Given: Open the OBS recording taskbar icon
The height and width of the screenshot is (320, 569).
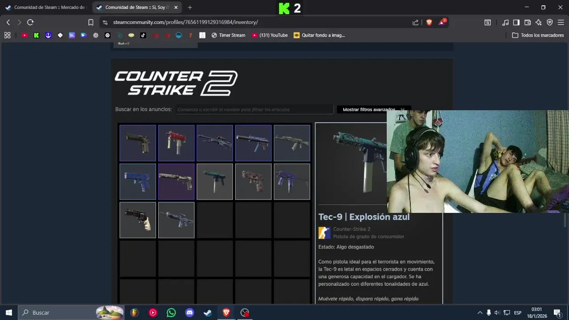Looking at the screenshot, I should (x=244, y=312).
